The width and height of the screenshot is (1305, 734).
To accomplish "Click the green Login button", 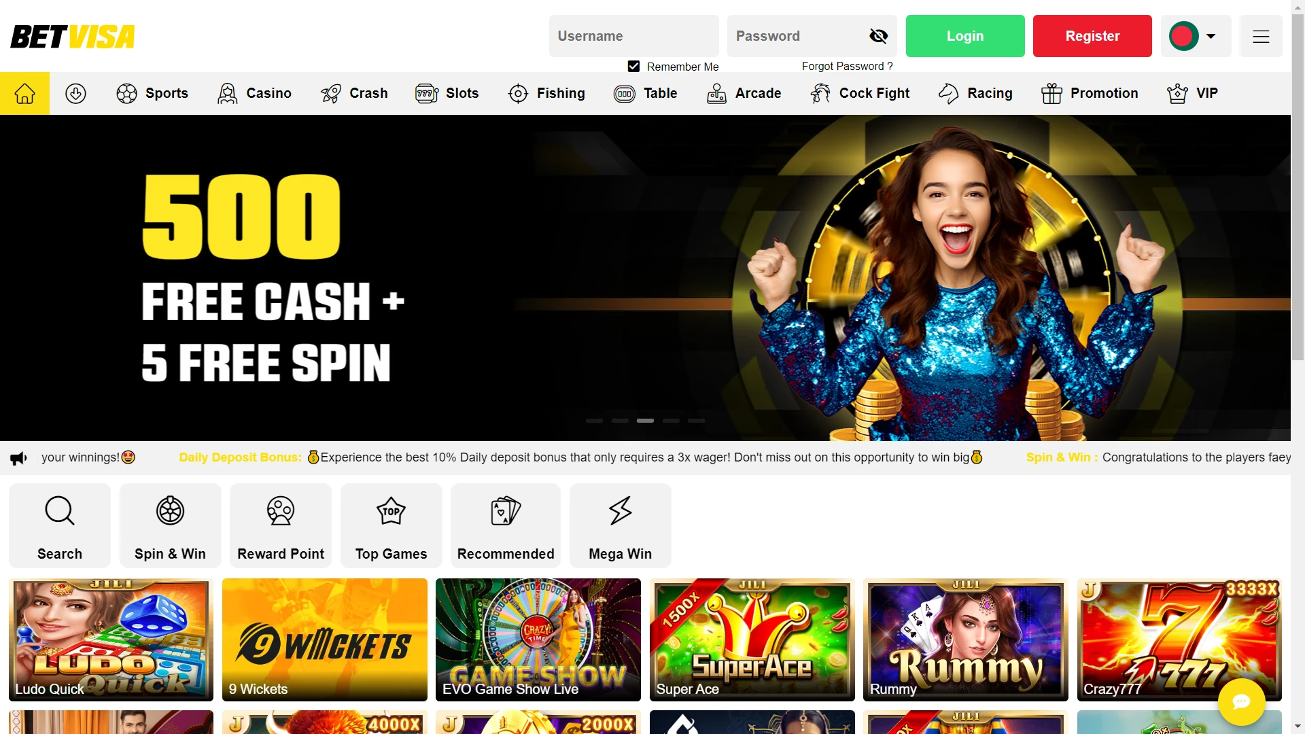I will pos(965,36).
